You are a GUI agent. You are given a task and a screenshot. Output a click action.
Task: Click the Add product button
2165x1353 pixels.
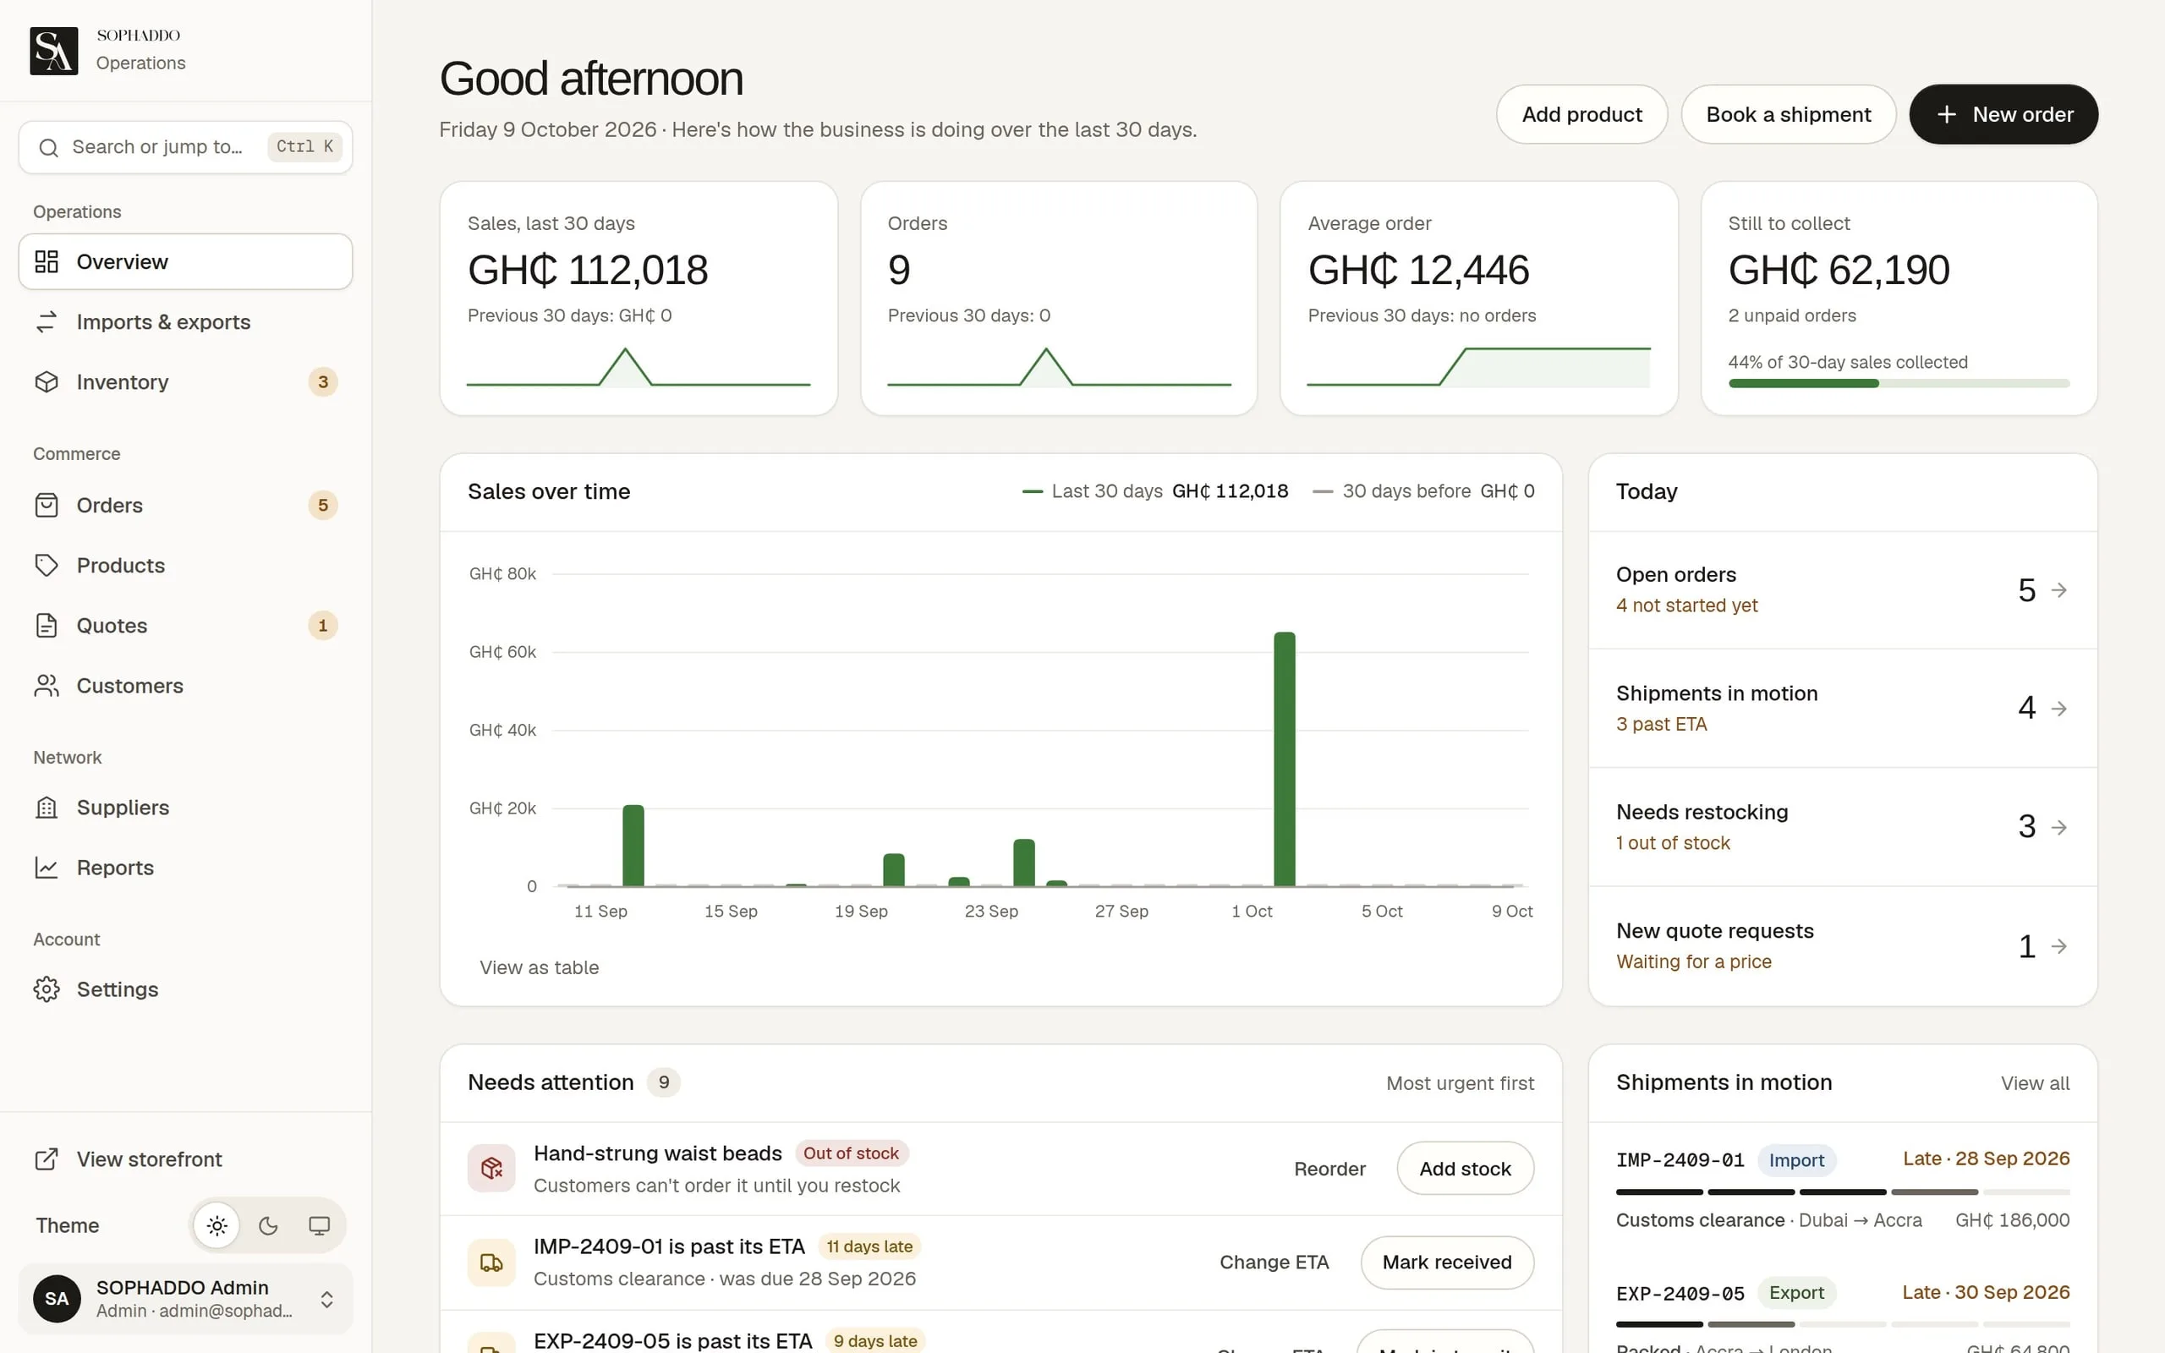coord(1581,114)
